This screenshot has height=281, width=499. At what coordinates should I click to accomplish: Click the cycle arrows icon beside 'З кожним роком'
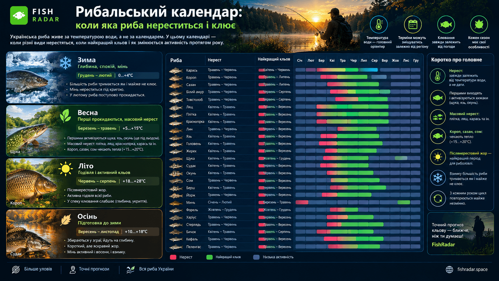(438, 198)
